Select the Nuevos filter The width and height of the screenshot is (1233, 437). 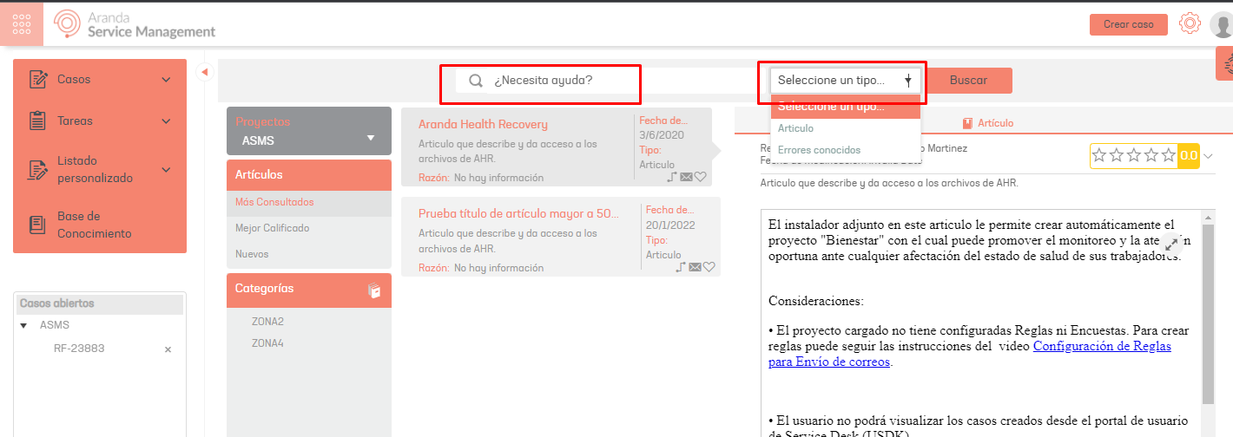click(x=309, y=254)
